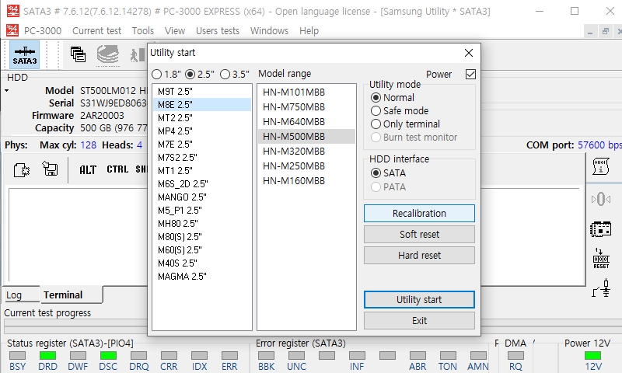Click the save-to-disk icon beside ALT
The width and height of the screenshot is (622, 373).
[x=51, y=169]
